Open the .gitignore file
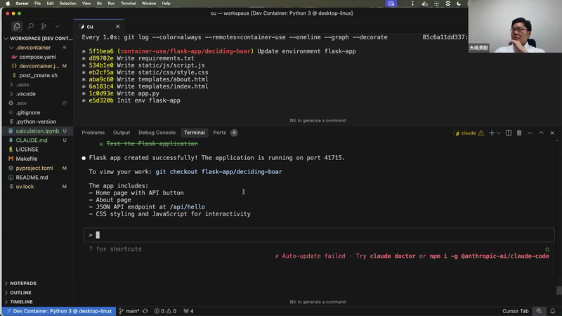 coord(28,112)
